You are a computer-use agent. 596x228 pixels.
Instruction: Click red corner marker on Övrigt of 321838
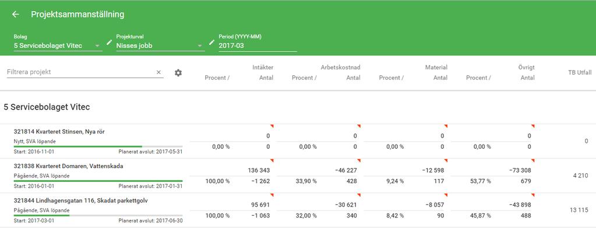point(533,160)
